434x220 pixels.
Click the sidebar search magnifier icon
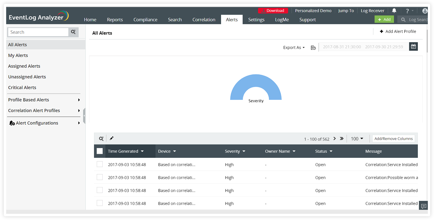pos(73,32)
